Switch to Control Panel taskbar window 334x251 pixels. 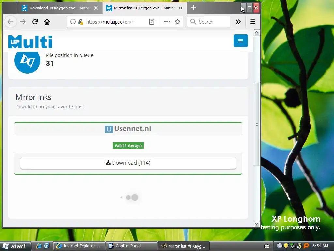pyautogui.click(x=131, y=246)
